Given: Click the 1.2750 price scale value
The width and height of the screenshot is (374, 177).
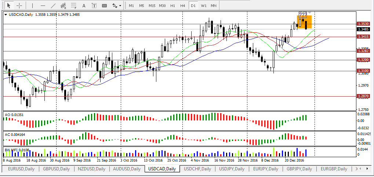Looking at the screenshot, I should (363, 110).
